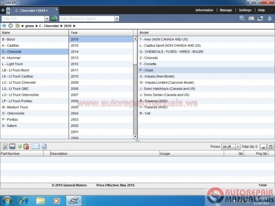275x206 pixels.
Task: Add a new tab with plus icon
Action: tap(3, 11)
